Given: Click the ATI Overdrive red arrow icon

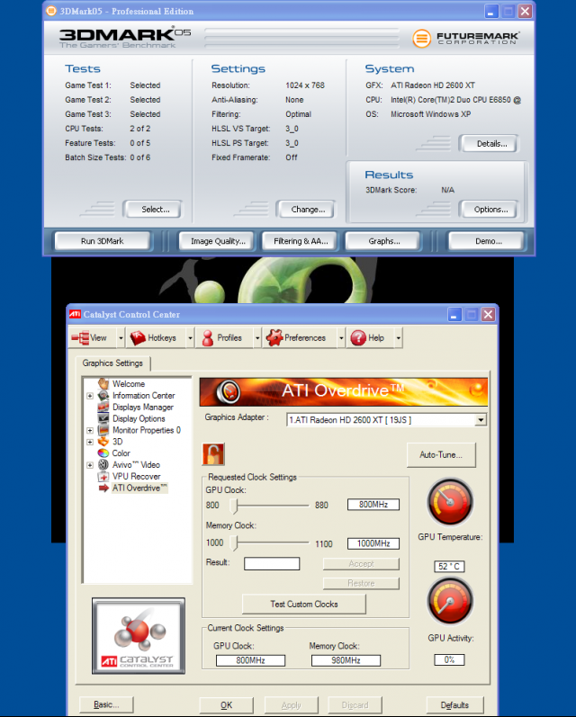Looking at the screenshot, I should pos(103,488).
